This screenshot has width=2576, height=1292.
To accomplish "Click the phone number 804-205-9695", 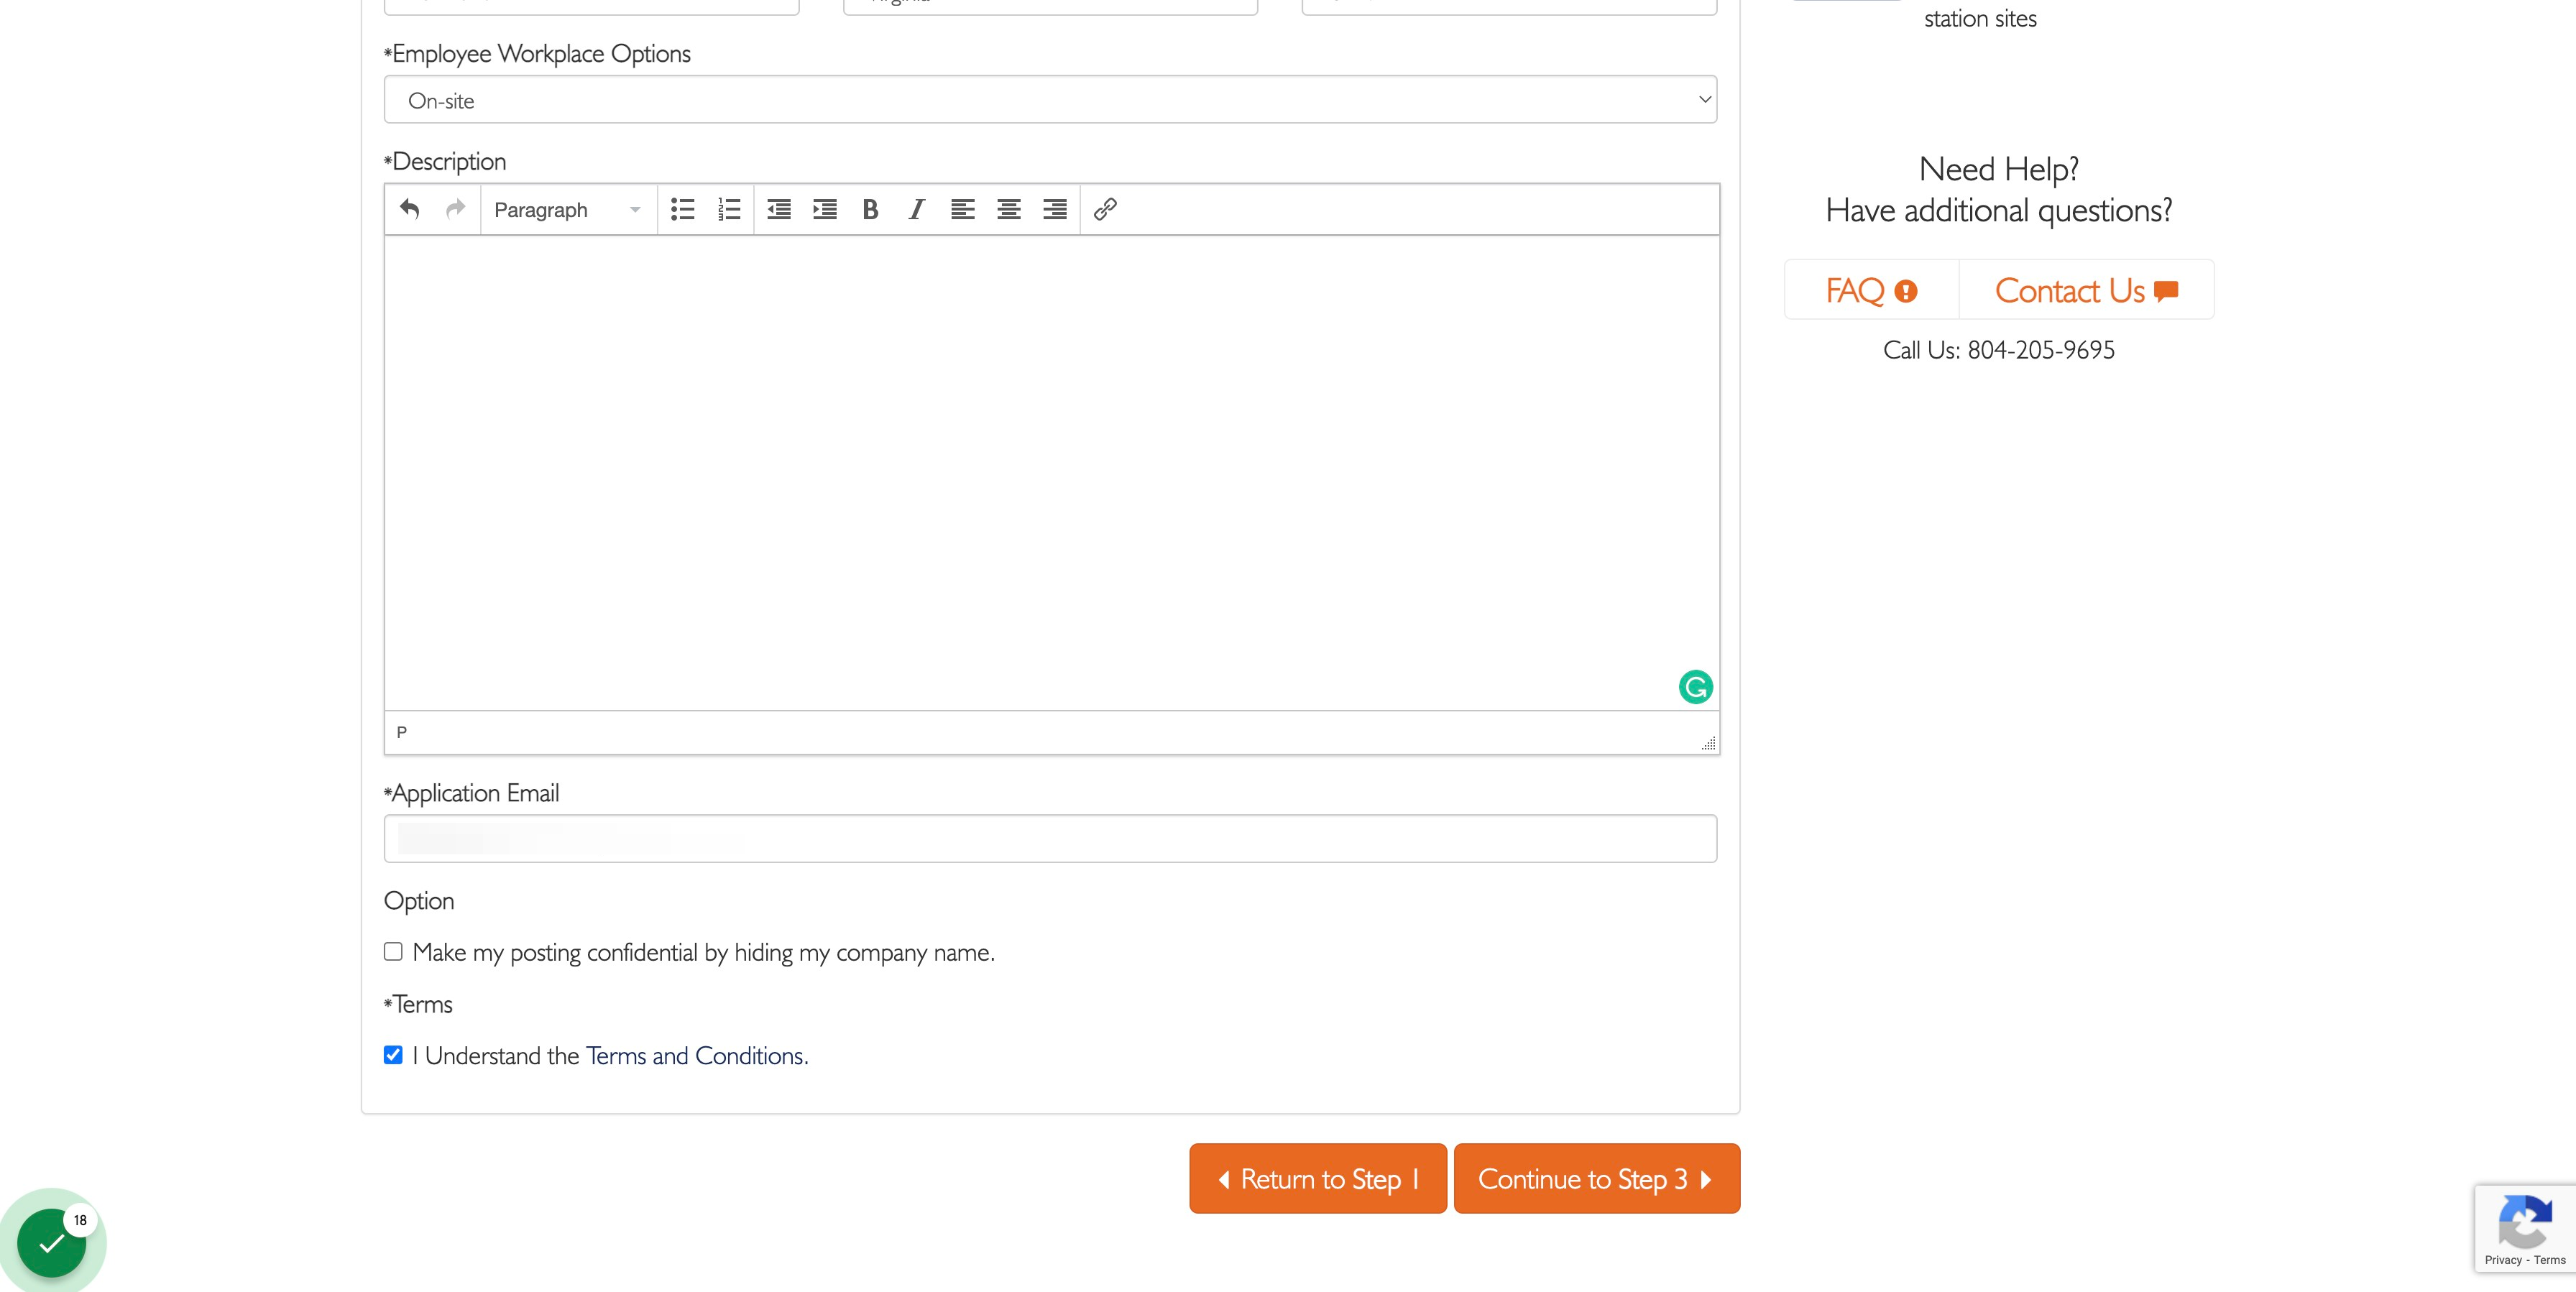I will [x=2041, y=350].
